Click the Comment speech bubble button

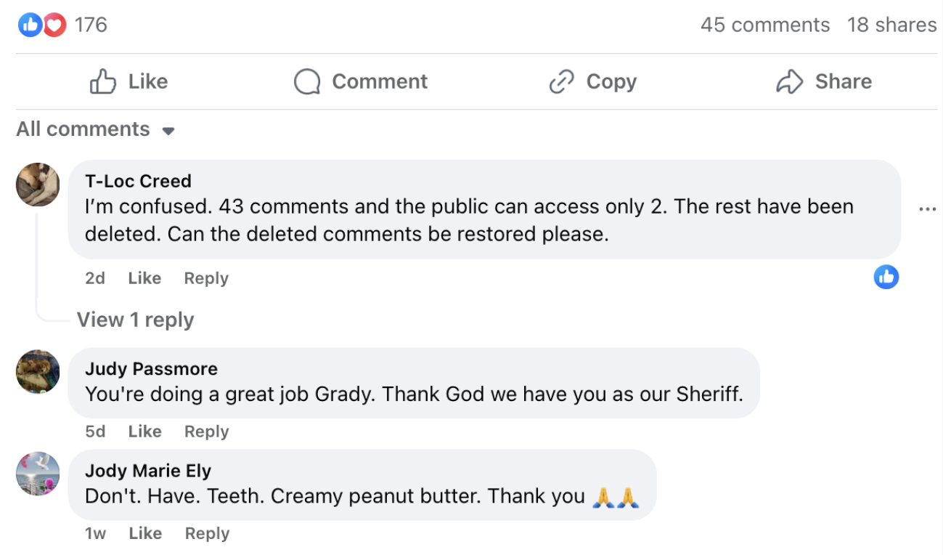[361, 81]
